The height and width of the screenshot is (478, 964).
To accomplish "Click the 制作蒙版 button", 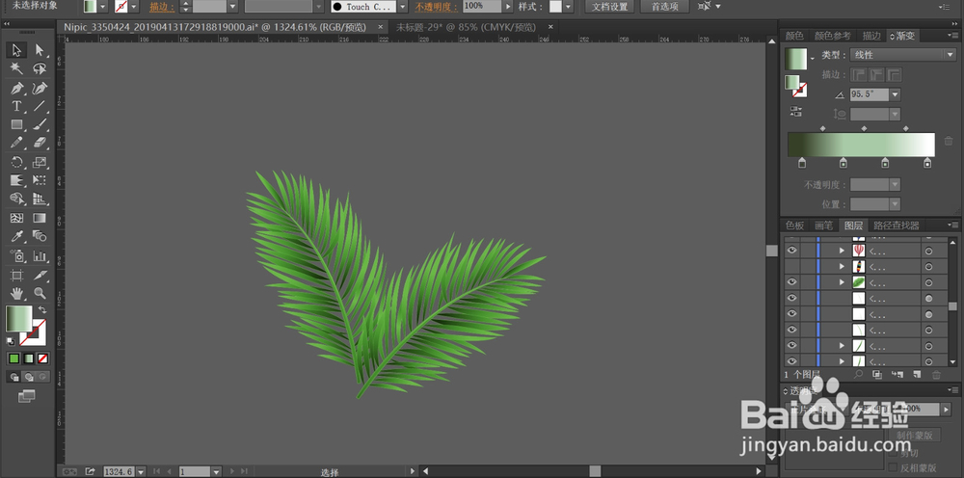I will (x=914, y=436).
